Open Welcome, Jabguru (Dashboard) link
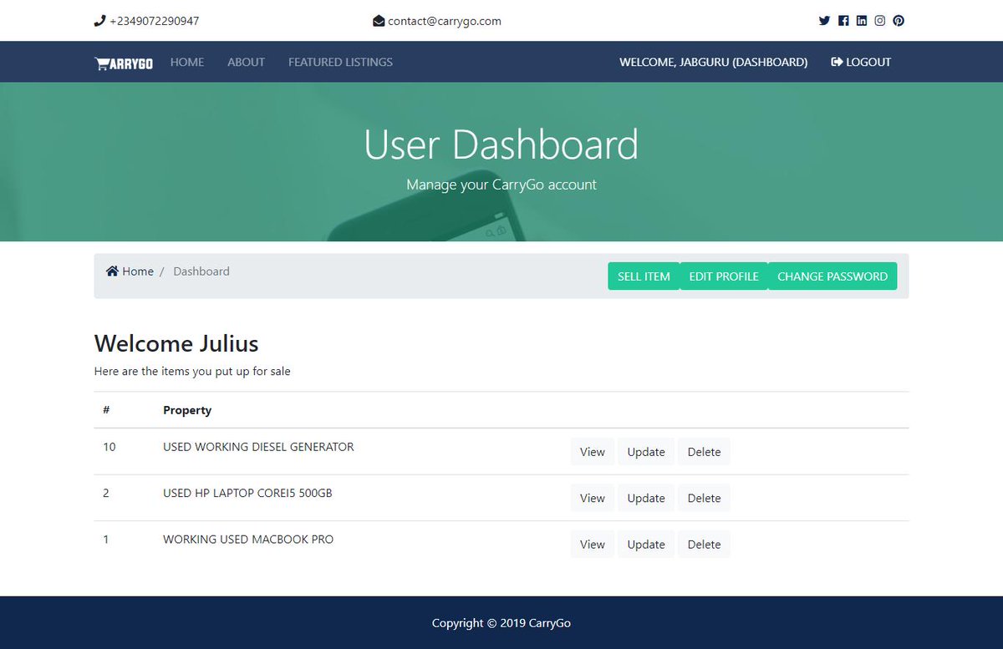This screenshot has width=1003, height=649. (713, 62)
